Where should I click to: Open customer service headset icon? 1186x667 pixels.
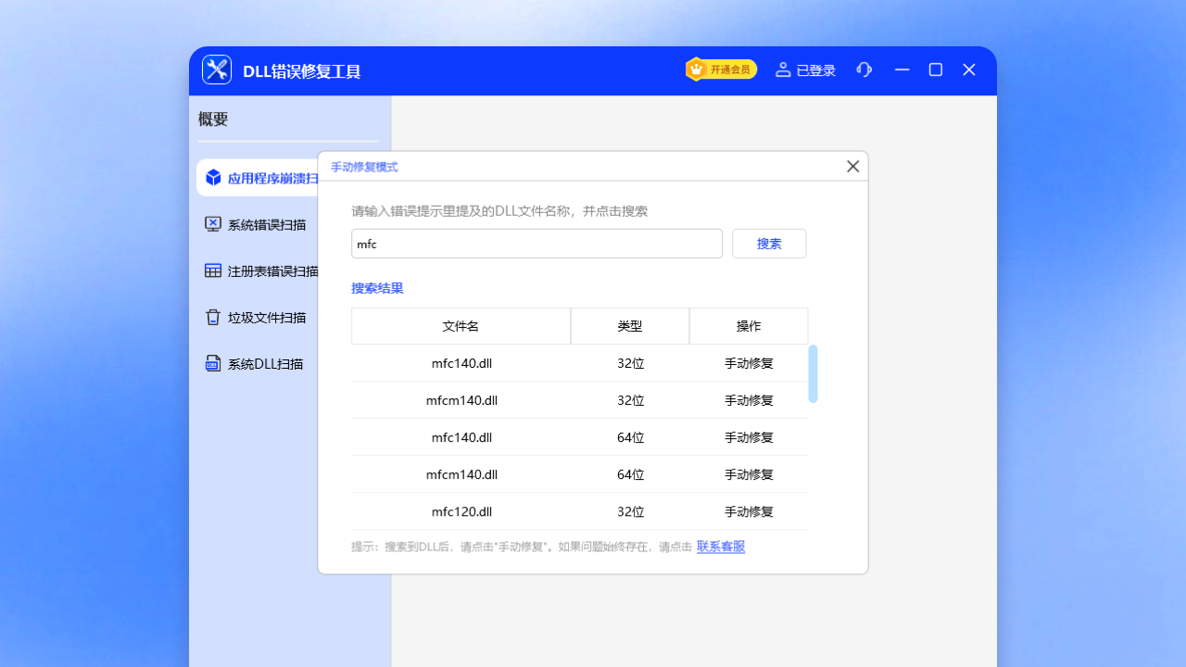point(864,69)
